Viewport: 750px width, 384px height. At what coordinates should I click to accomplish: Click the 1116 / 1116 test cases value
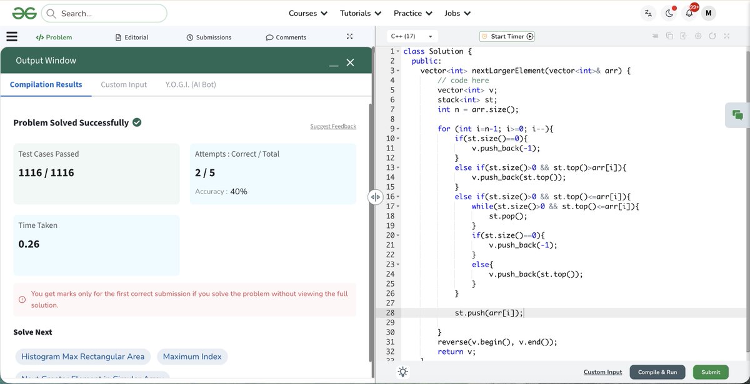click(46, 172)
